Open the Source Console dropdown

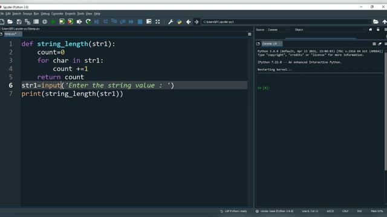click(278, 30)
